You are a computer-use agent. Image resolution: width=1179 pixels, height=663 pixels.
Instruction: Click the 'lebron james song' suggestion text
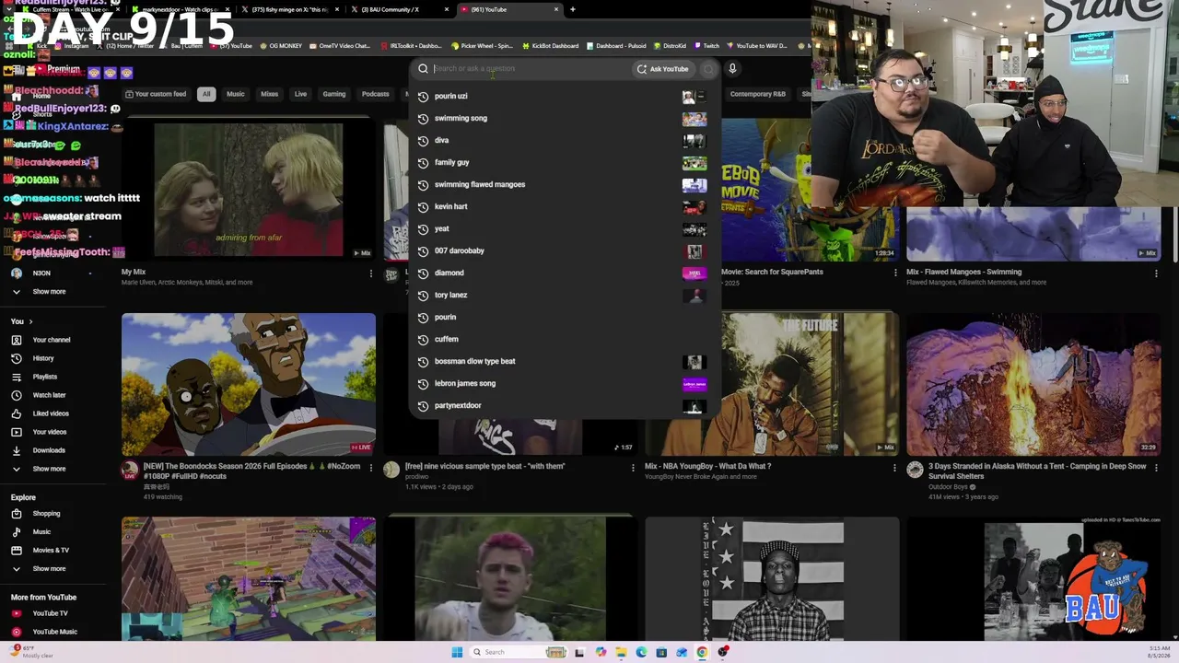point(465,383)
